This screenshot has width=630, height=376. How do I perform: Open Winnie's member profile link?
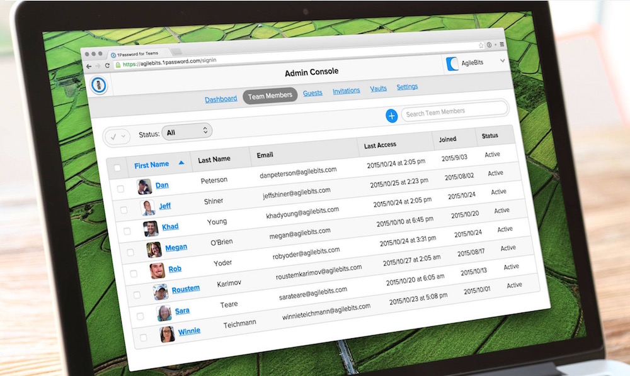pos(189,331)
